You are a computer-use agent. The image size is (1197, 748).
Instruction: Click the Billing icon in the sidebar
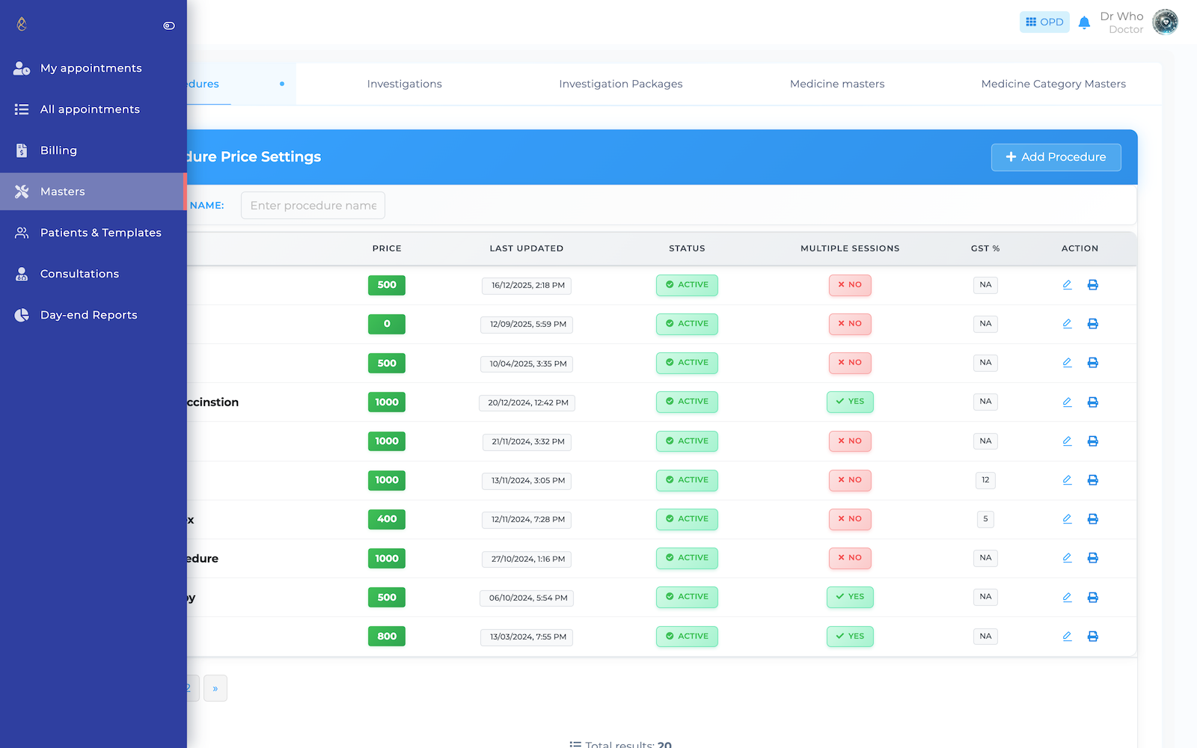click(20, 150)
